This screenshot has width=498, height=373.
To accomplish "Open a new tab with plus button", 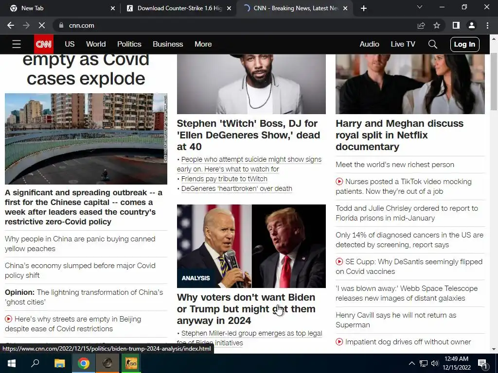I will click(364, 8).
